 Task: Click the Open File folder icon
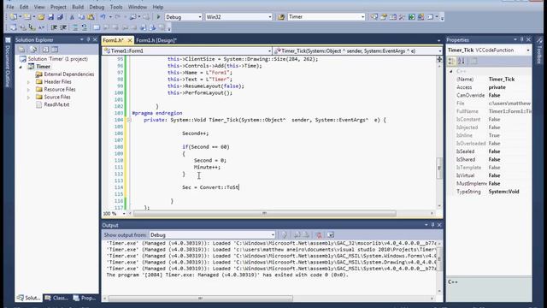coord(41,17)
